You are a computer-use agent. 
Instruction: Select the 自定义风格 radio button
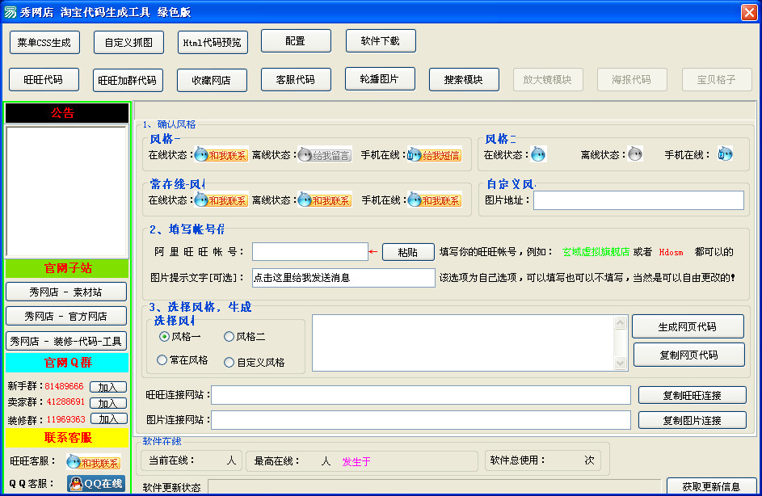[229, 363]
